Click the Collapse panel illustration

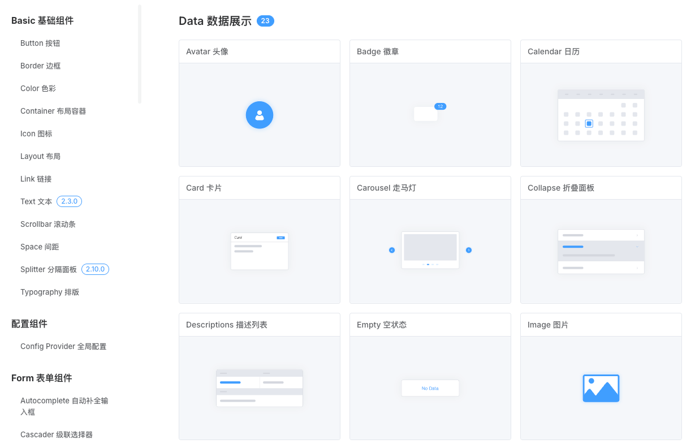(601, 252)
